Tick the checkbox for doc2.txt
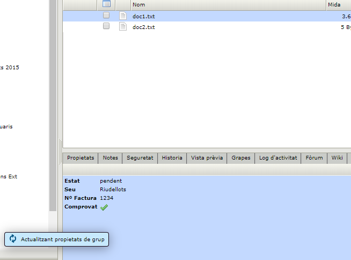The image size is (351, 260). point(106,26)
